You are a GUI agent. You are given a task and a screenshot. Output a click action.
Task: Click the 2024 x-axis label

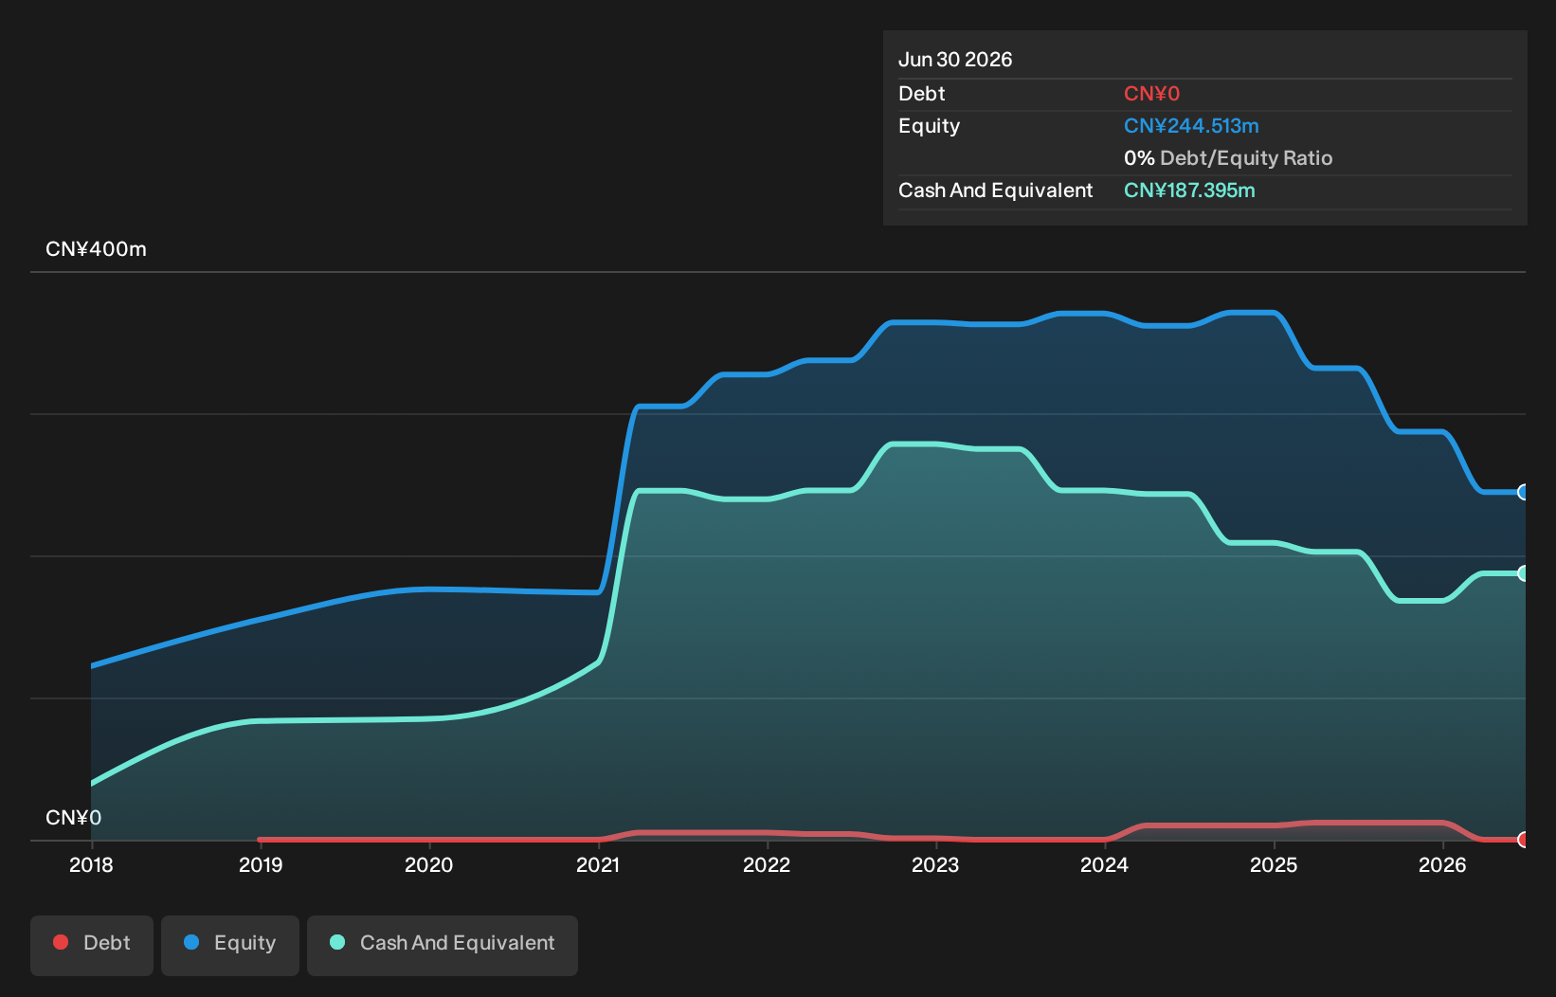[1105, 864]
